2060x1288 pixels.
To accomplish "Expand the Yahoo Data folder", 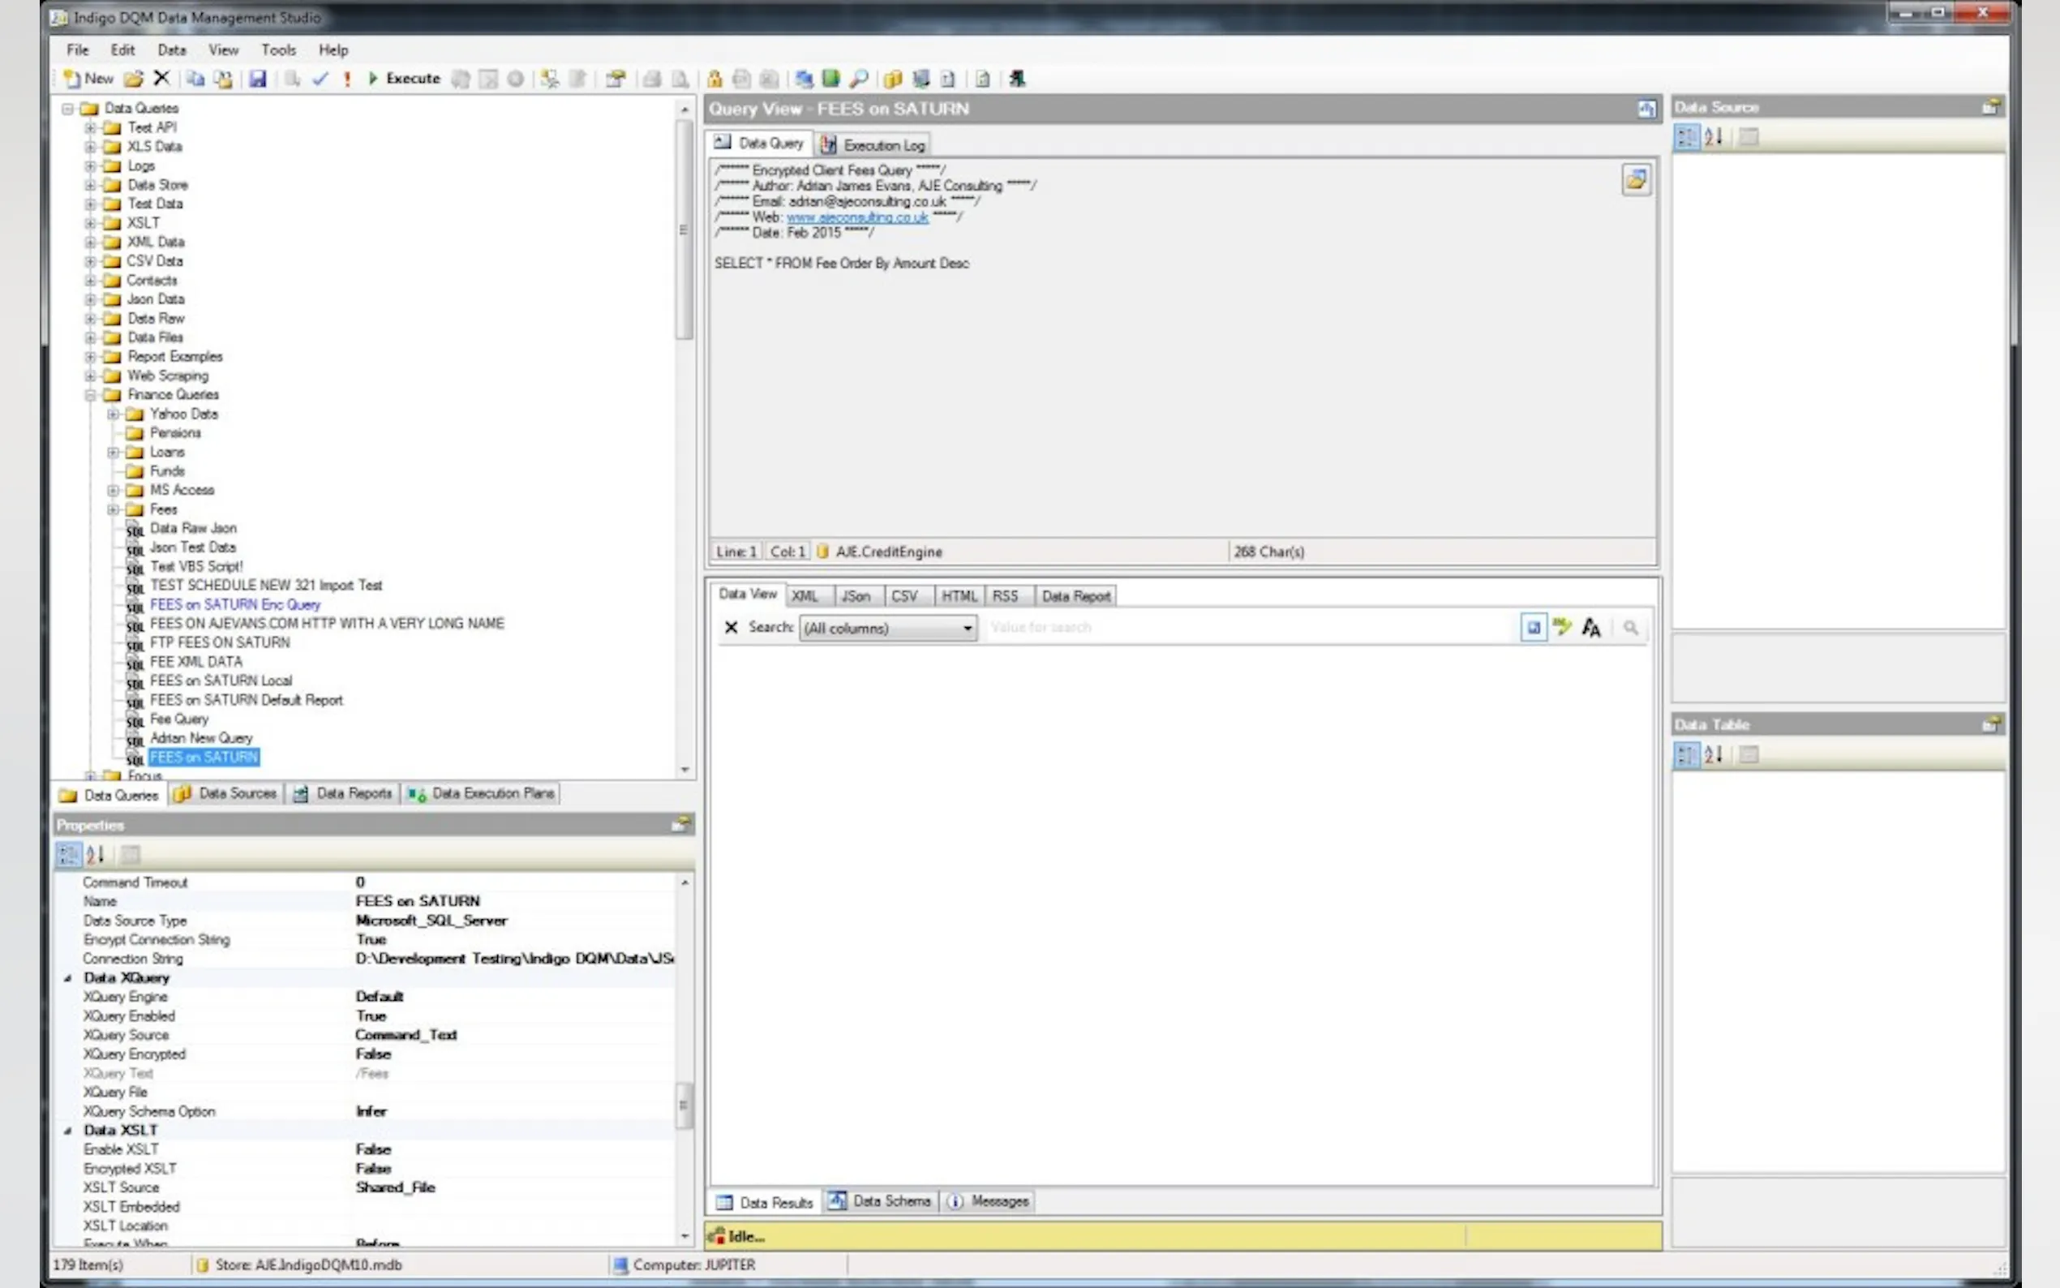I will pos(113,414).
